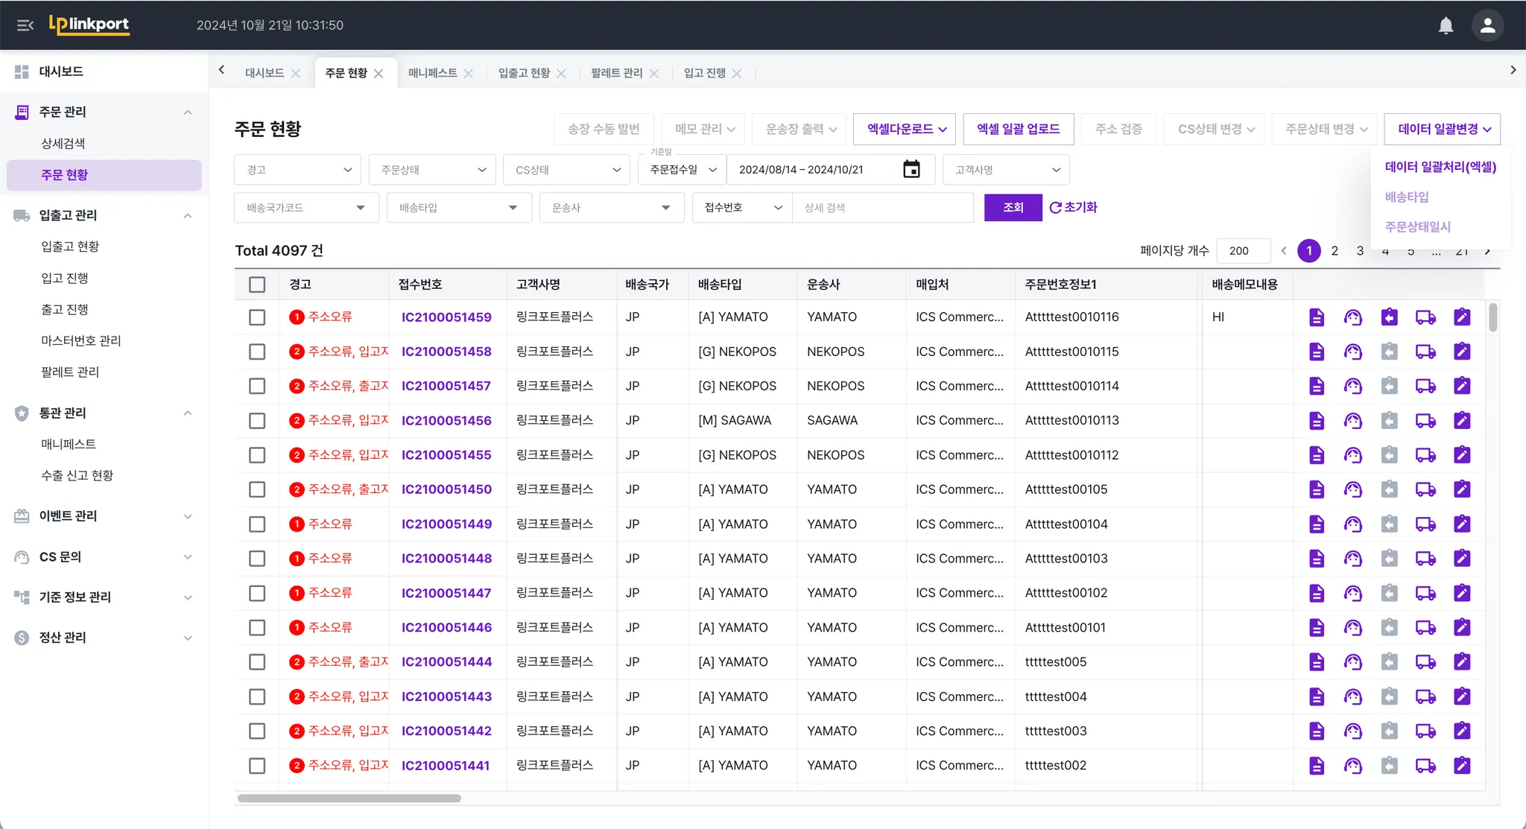Viewport: 1526px width, 829px height.
Task: Open the user profile avatar icon
Action: click(1487, 25)
